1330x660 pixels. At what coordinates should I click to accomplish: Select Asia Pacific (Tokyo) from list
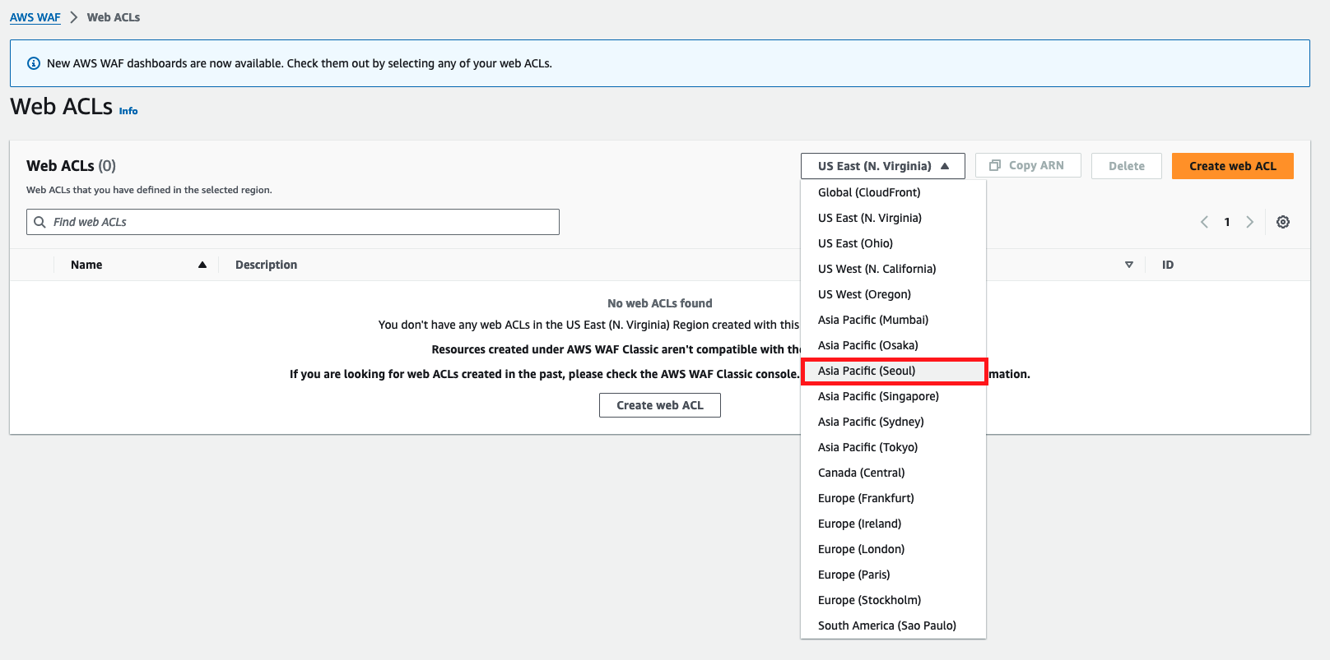point(867,447)
